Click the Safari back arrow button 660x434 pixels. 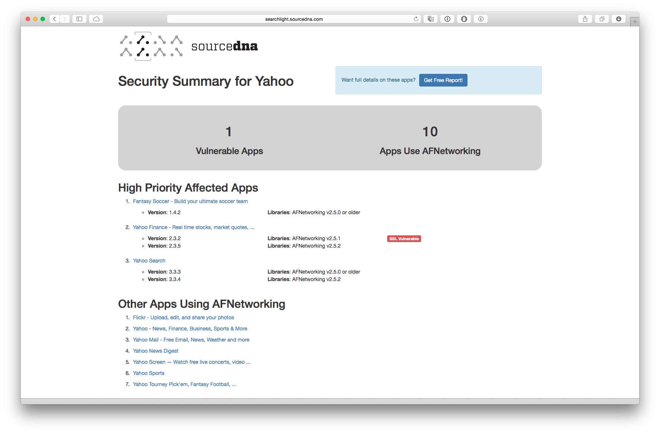tap(55, 19)
